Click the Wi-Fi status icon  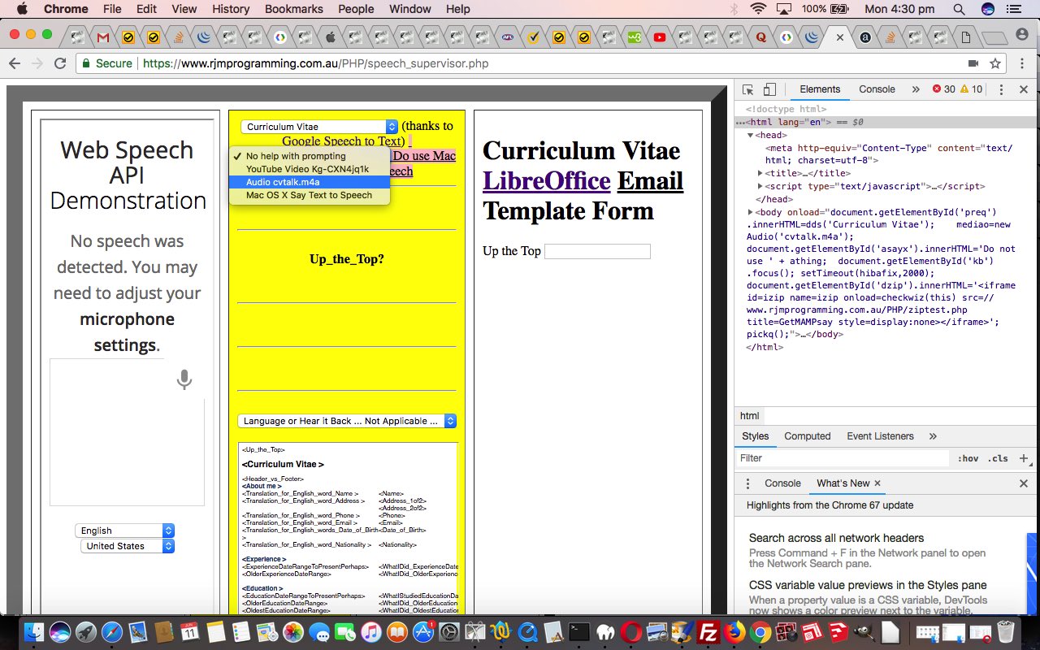[x=758, y=9]
